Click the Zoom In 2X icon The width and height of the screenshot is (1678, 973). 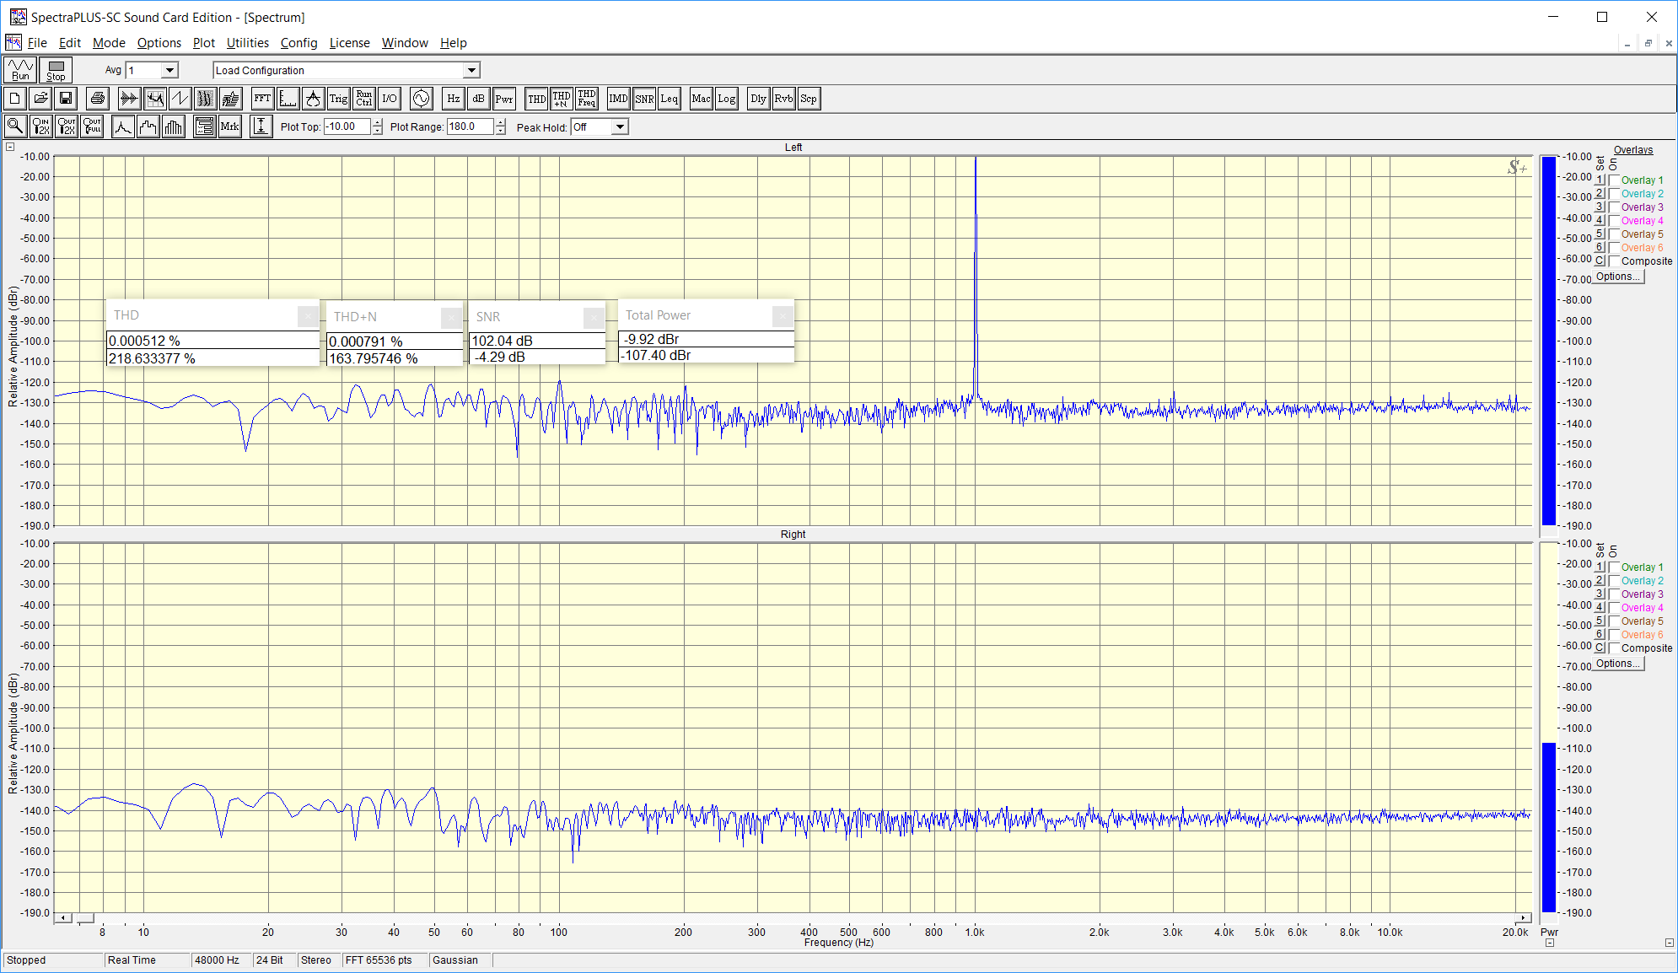click(x=40, y=126)
